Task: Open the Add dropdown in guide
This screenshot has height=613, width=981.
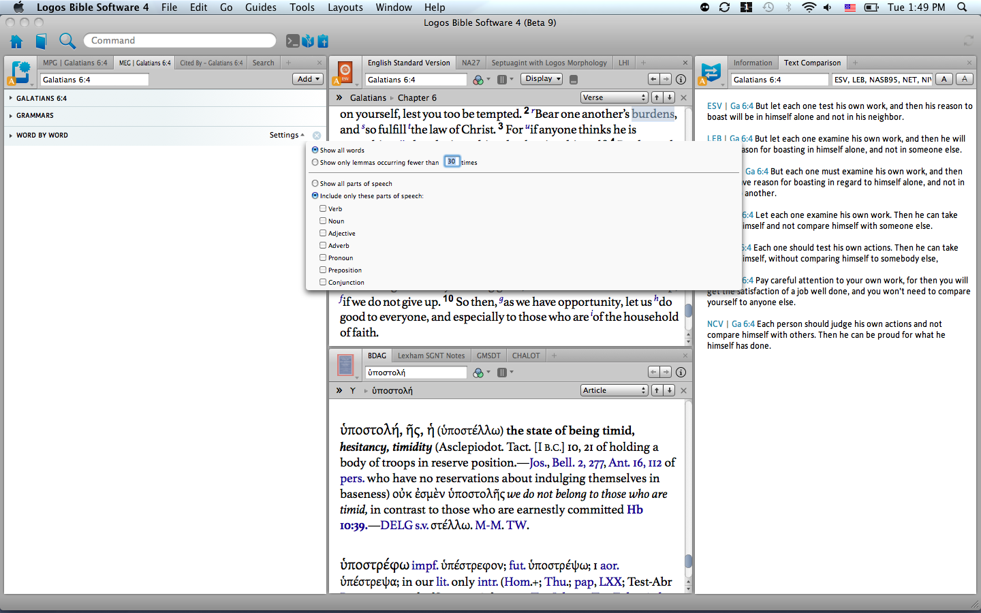Action: click(x=308, y=79)
